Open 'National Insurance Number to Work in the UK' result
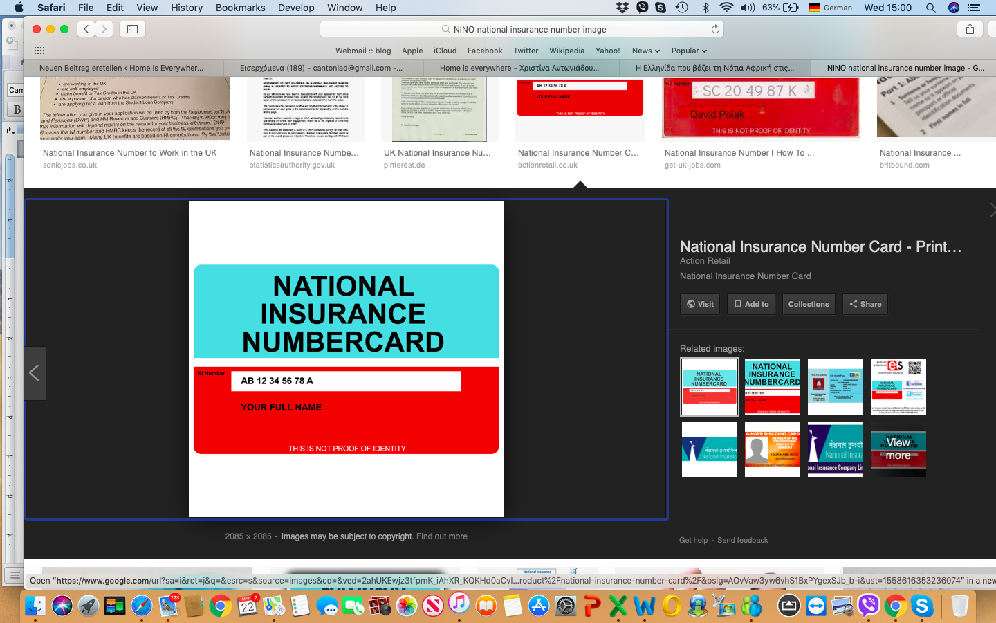Viewport: 996px width, 623px height. (x=130, y=153)
